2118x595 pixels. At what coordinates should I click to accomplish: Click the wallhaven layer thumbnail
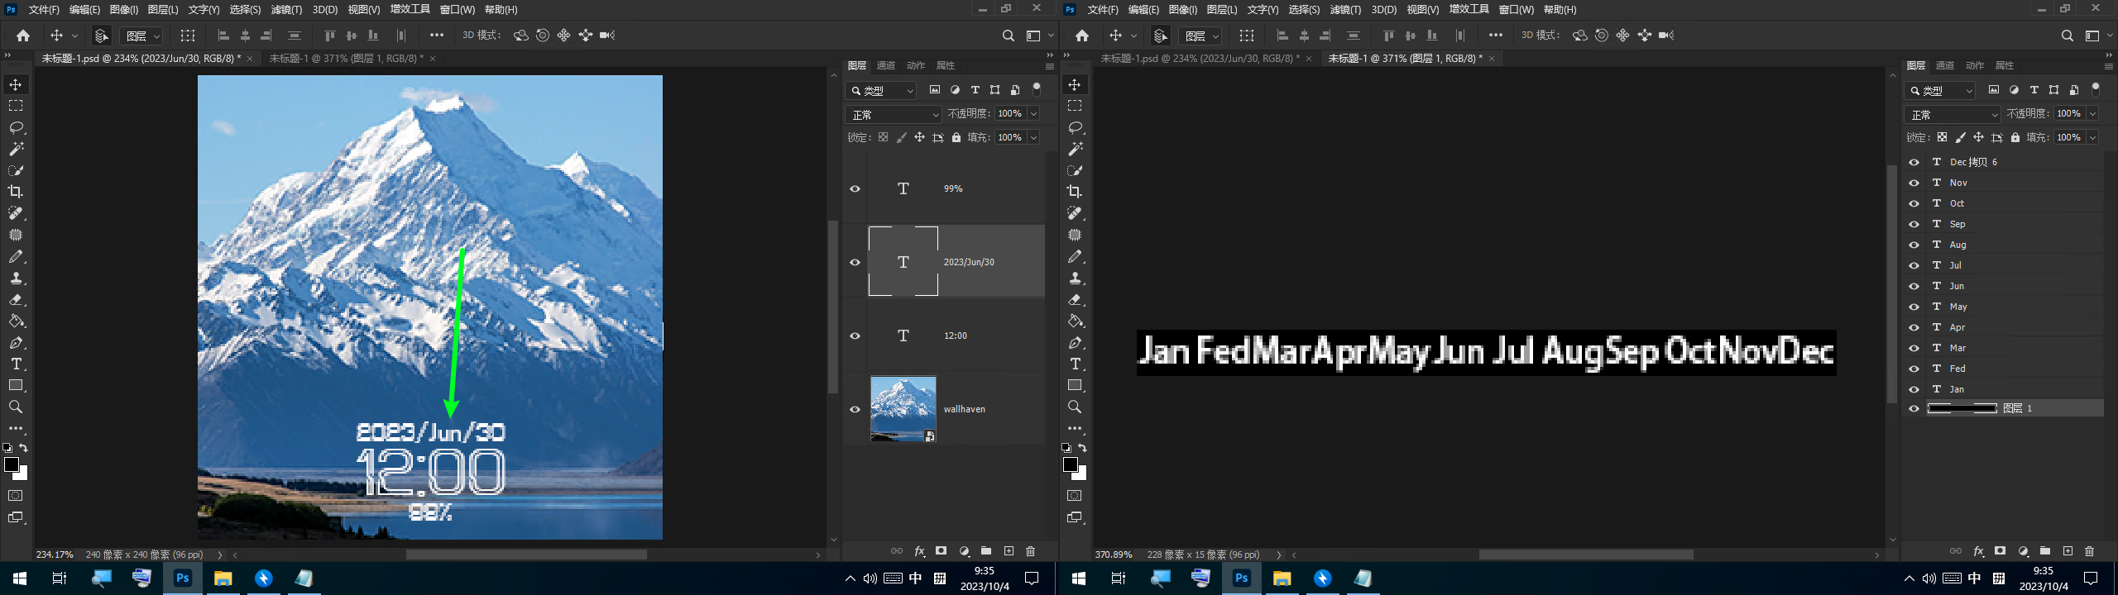903,409
